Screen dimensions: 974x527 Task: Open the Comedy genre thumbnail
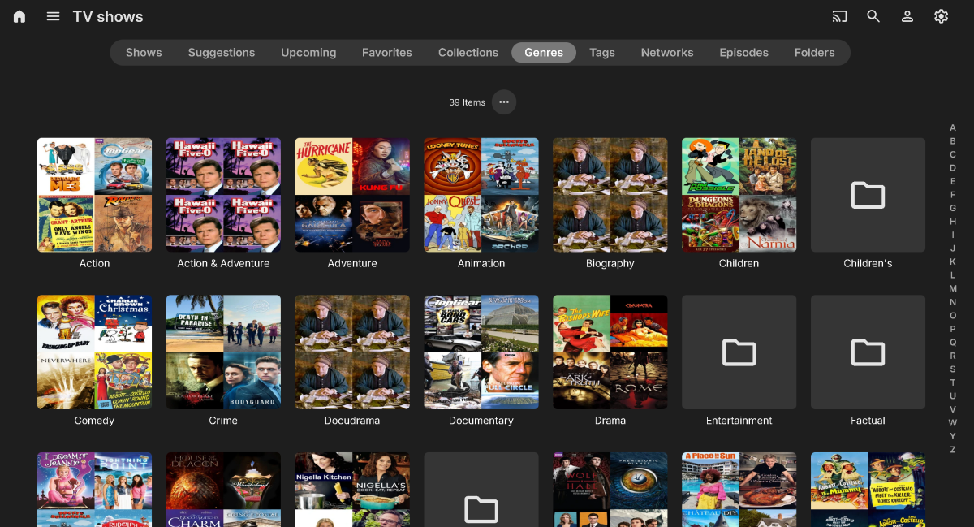coord(94,352)
